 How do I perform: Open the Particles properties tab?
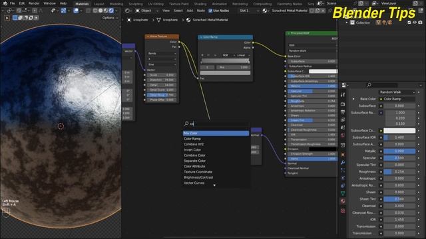pos(343,170)
